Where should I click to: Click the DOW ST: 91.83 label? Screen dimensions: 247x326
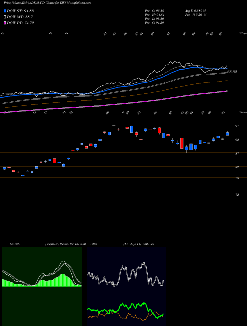coord(20,11)
